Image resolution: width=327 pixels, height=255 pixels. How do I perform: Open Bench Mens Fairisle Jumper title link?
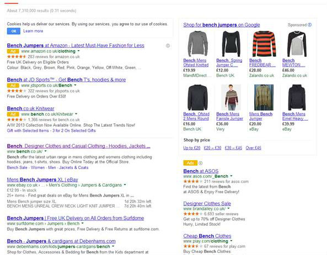point(229,116)
